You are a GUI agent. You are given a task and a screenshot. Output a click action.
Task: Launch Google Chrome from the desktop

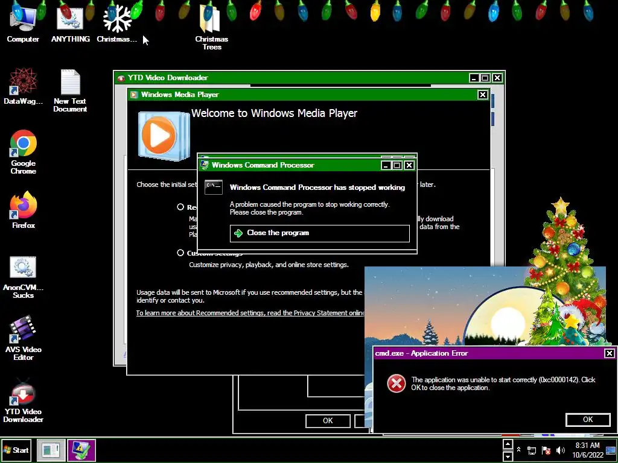click(24, 151)
